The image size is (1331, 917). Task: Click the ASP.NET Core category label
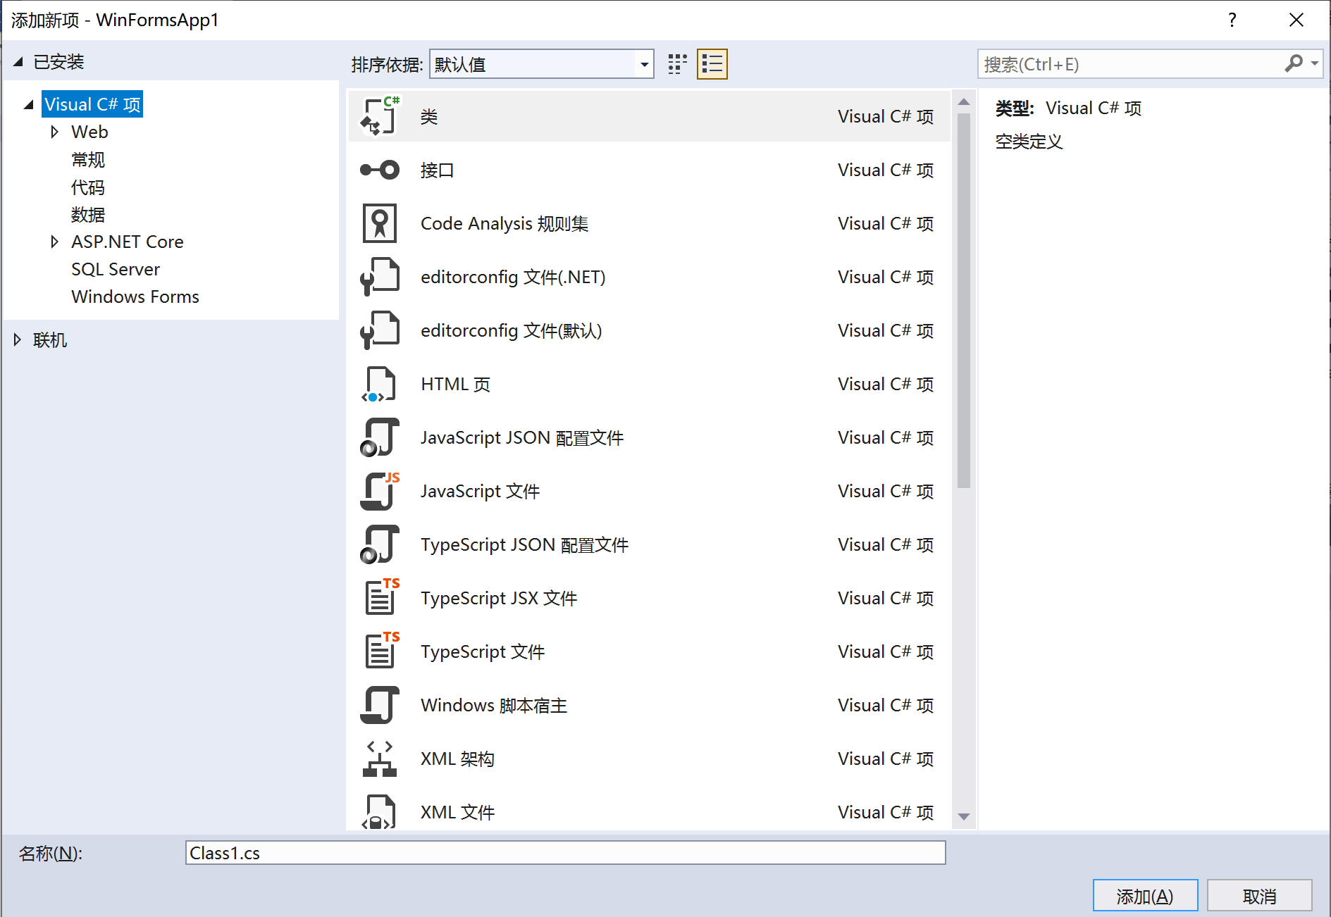click(128, 242)
